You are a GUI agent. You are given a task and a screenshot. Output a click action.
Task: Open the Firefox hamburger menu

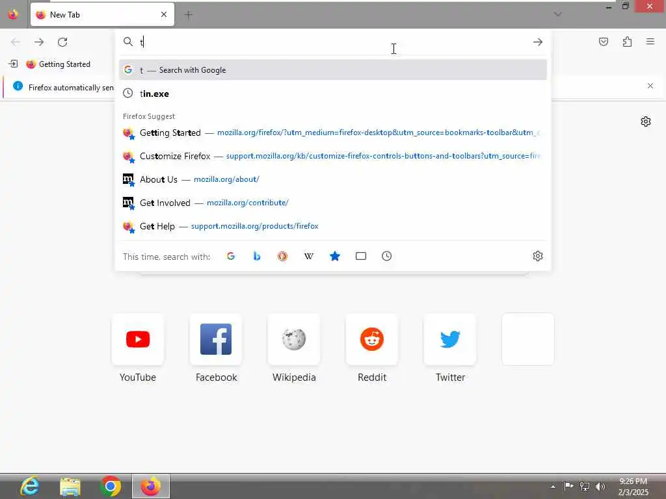pos(650,42)
